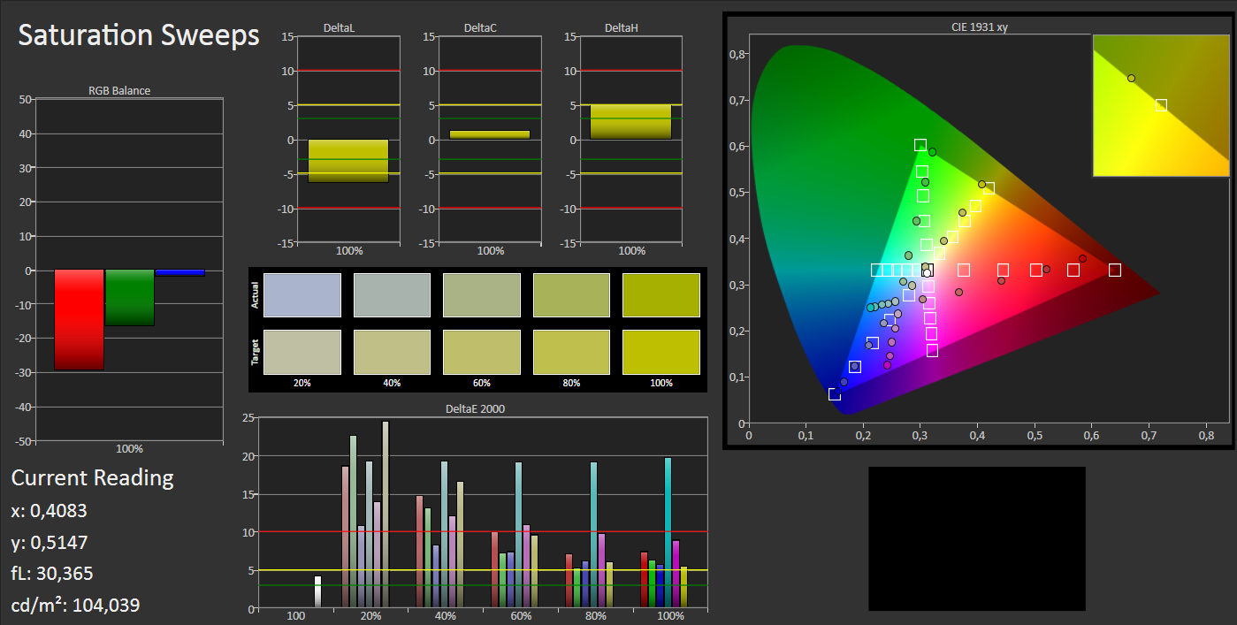Click the yellow bar in DeltaL chart
Viewport: 1237px width, 625px height.
coord(348,161)
